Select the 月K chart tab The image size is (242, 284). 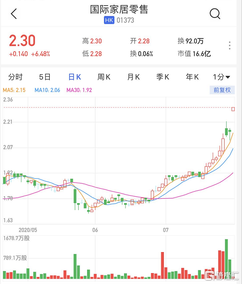click(133, 77)
